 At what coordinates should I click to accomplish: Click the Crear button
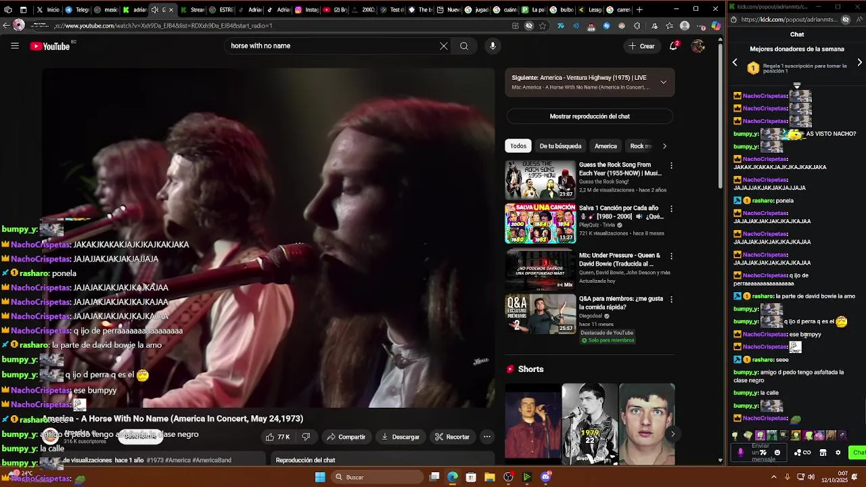pos(641,46)
